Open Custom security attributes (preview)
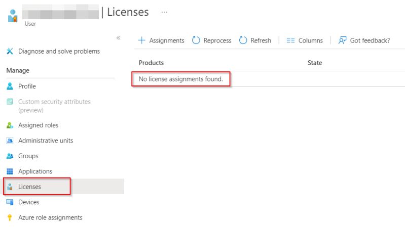Screen dimensions: 405x227 pos(54,106)
